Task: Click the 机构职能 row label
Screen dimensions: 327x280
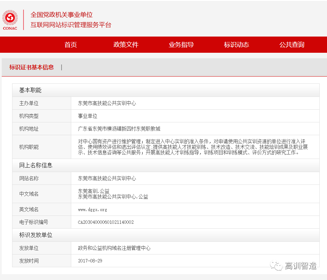Action: (29, 147)
